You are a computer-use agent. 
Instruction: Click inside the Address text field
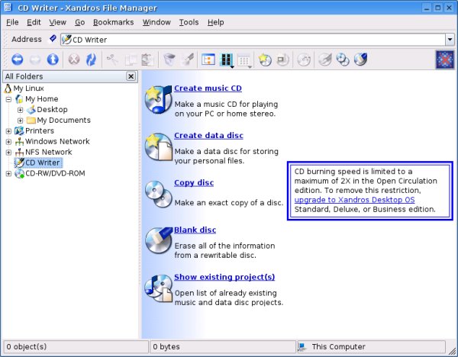[x=252, y=39]
